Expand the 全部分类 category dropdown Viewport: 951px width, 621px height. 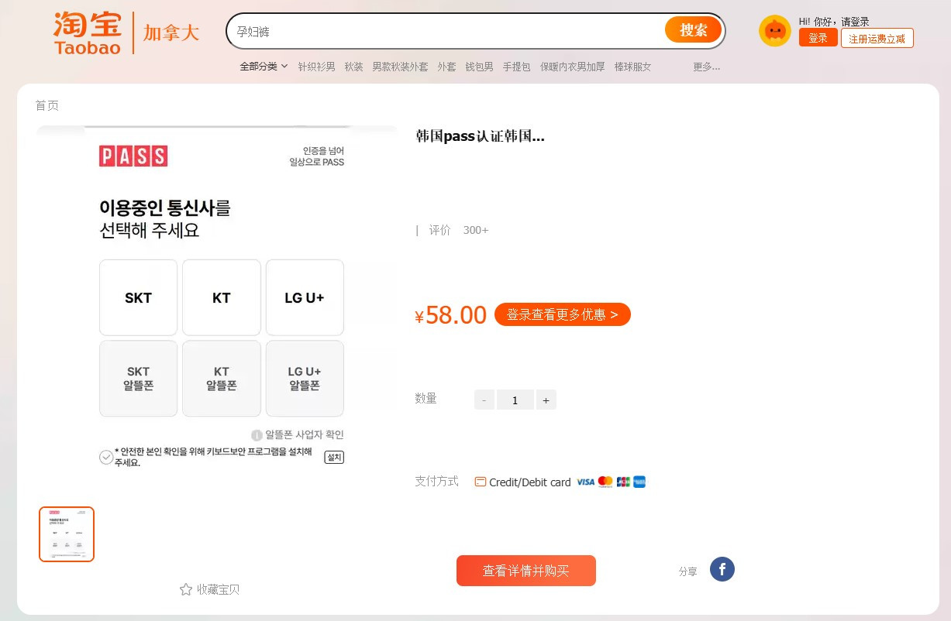(264, 67)
